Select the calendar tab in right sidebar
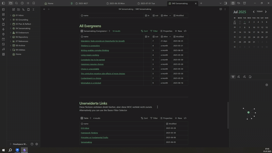 pos(233,3)
